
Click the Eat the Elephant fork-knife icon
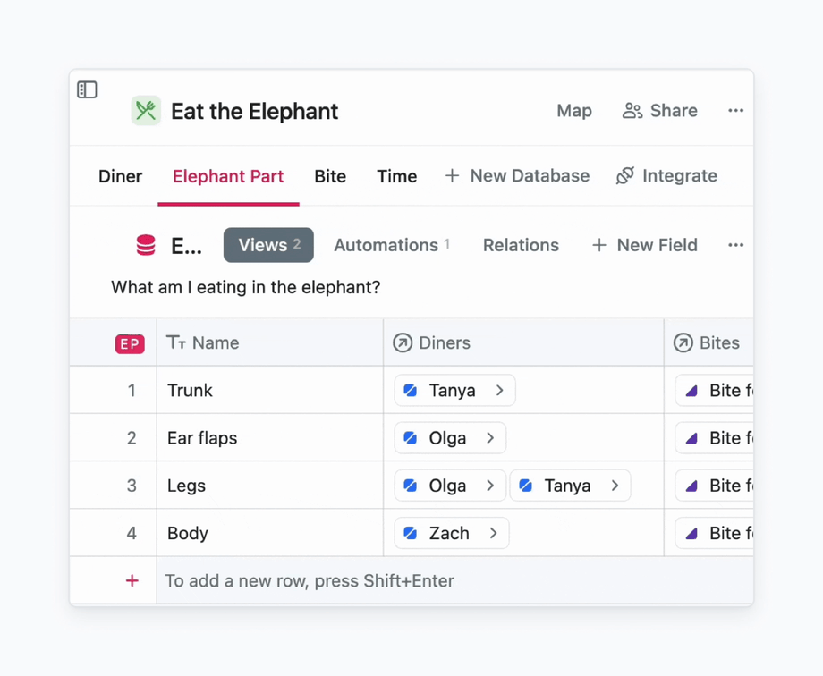146,111
